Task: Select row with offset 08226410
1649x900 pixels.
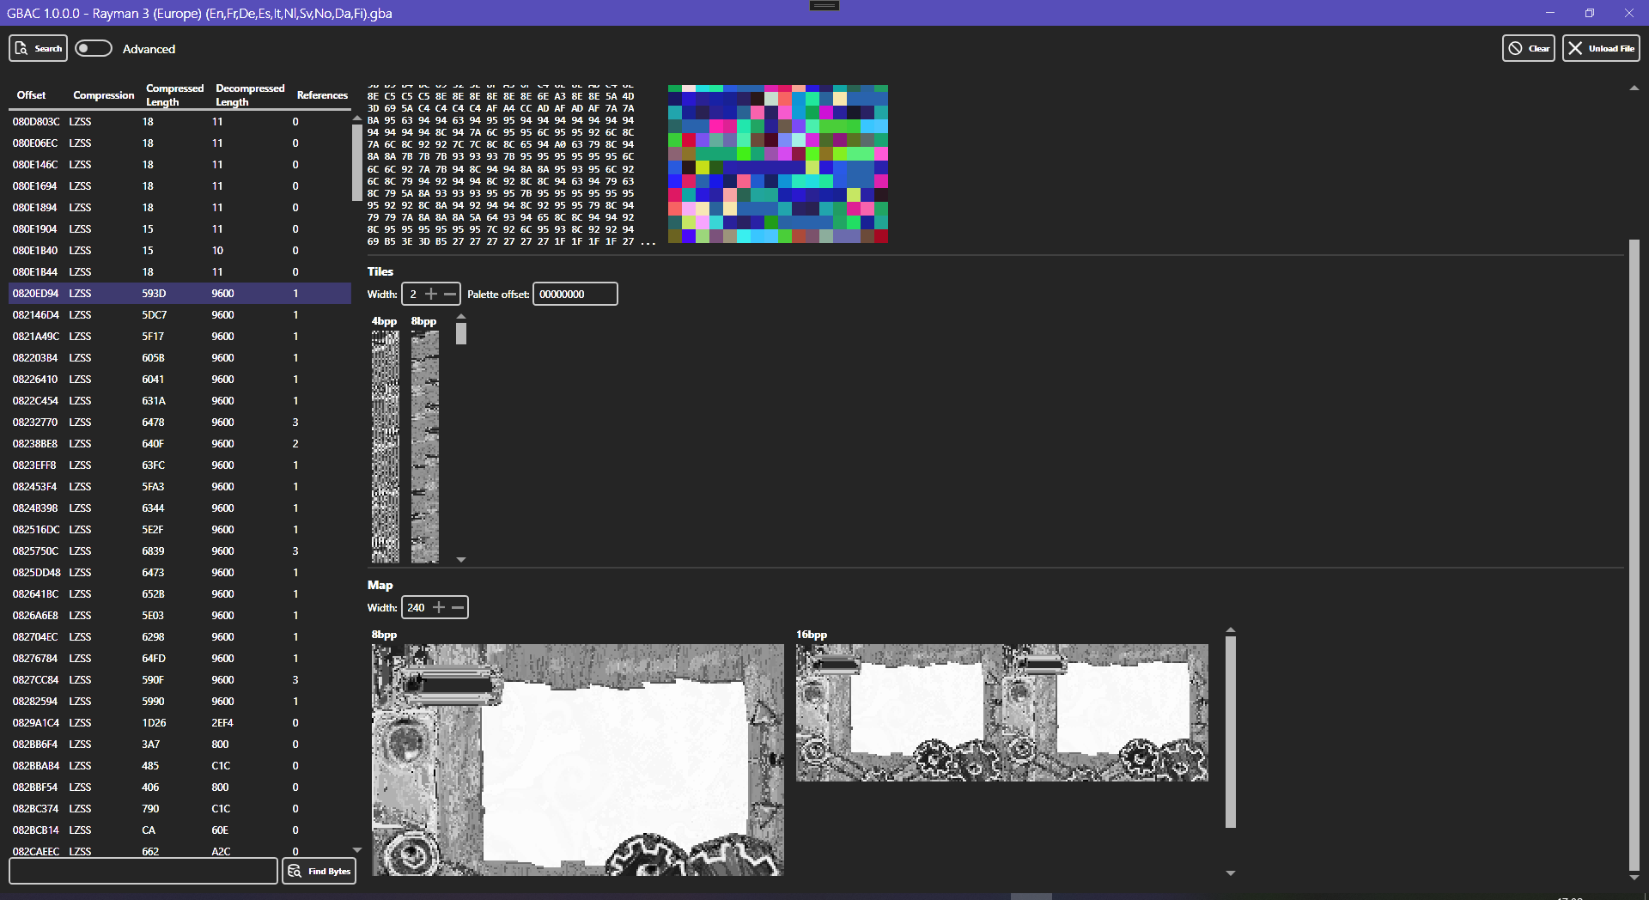Action: click(180, 380)
